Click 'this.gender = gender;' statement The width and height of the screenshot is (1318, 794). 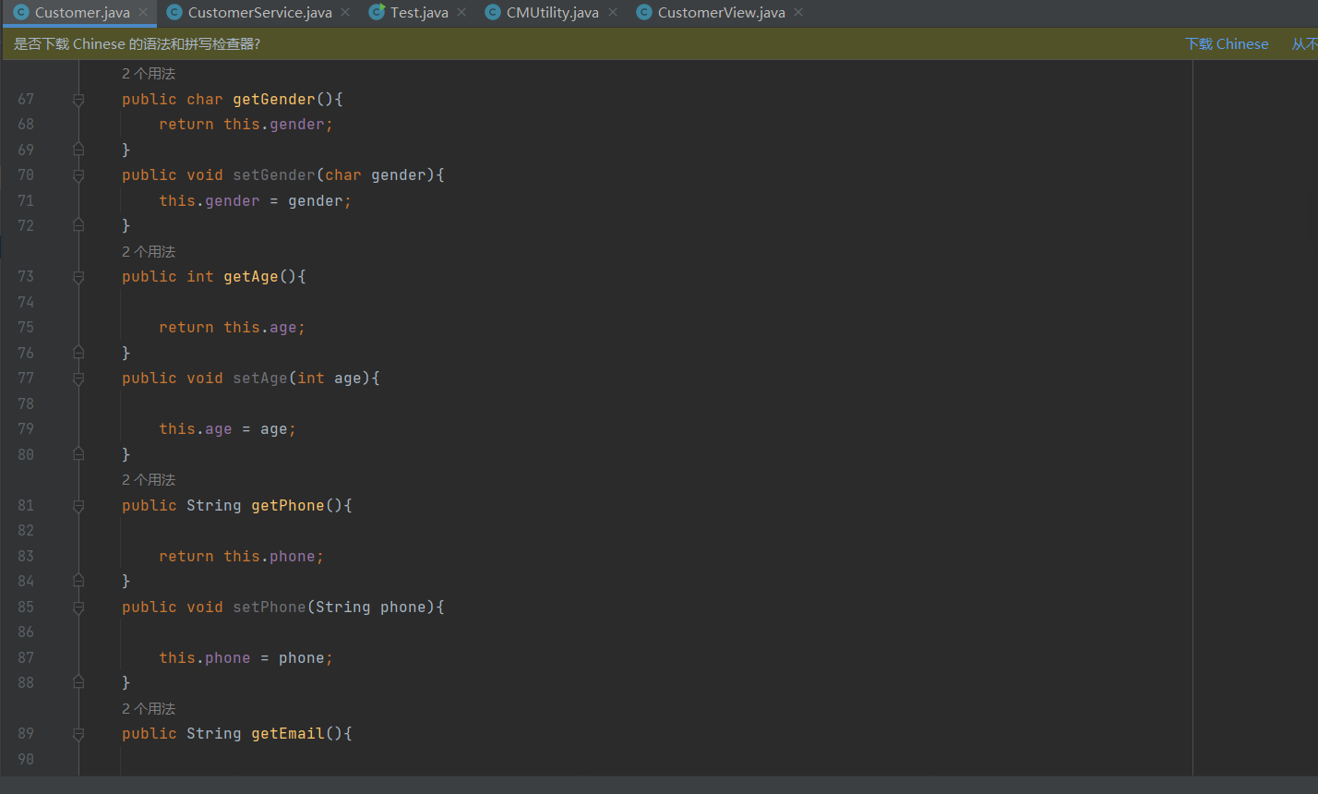pyautogui.click(x=255, y=201)
